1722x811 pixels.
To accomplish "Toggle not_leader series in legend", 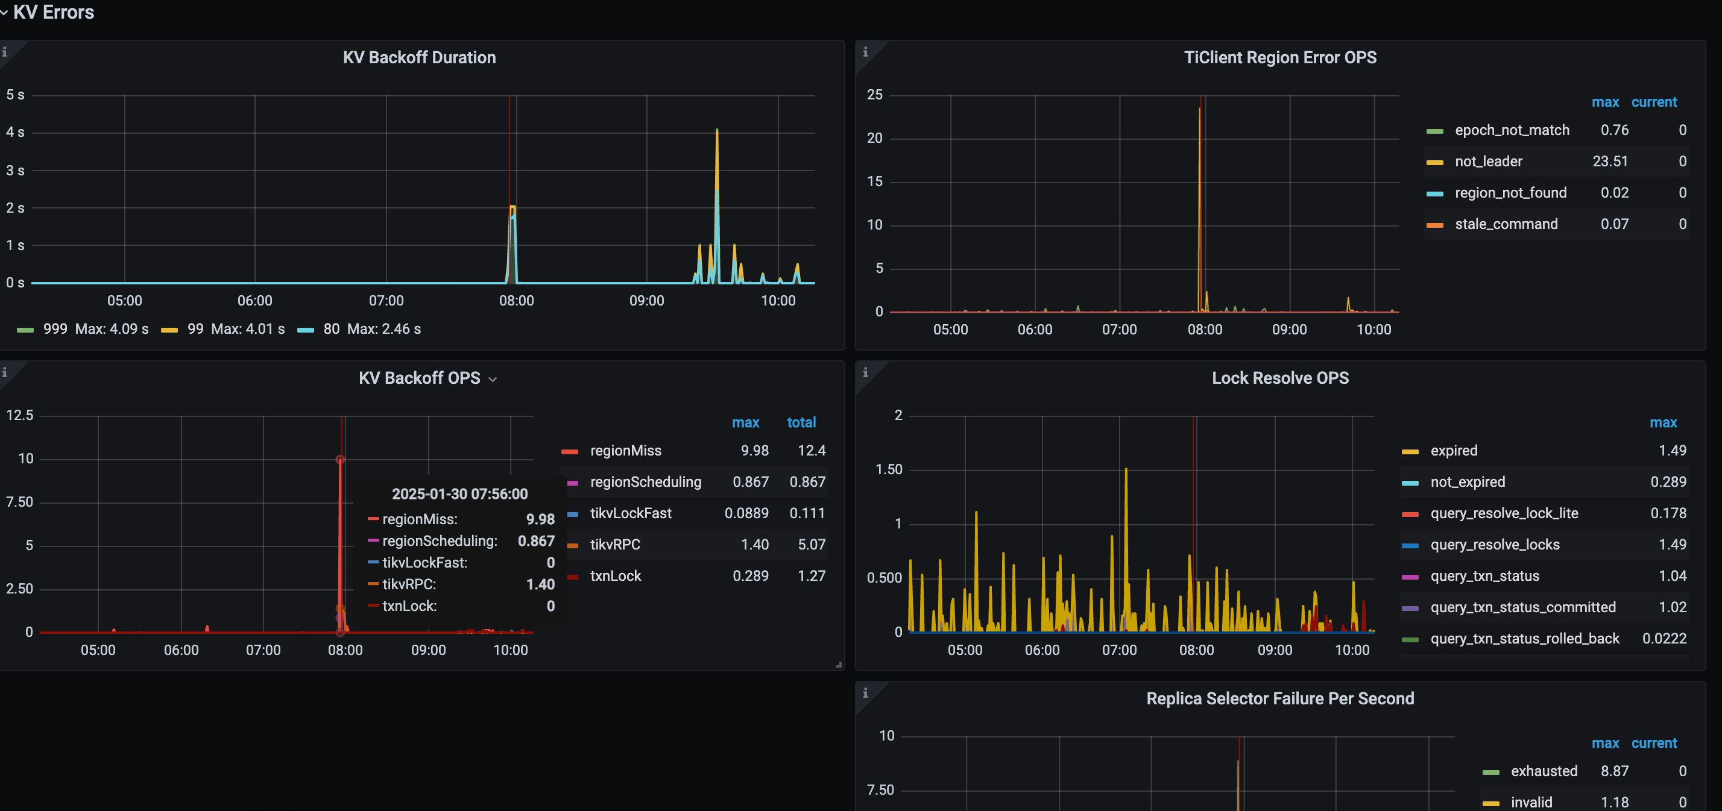I will [x=1488, y=161].
